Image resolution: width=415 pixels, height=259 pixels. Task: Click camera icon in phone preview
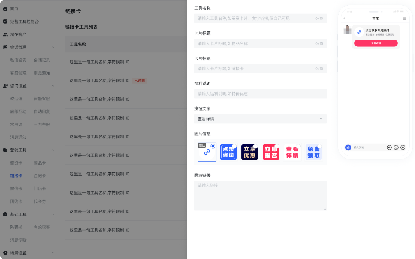348,147
